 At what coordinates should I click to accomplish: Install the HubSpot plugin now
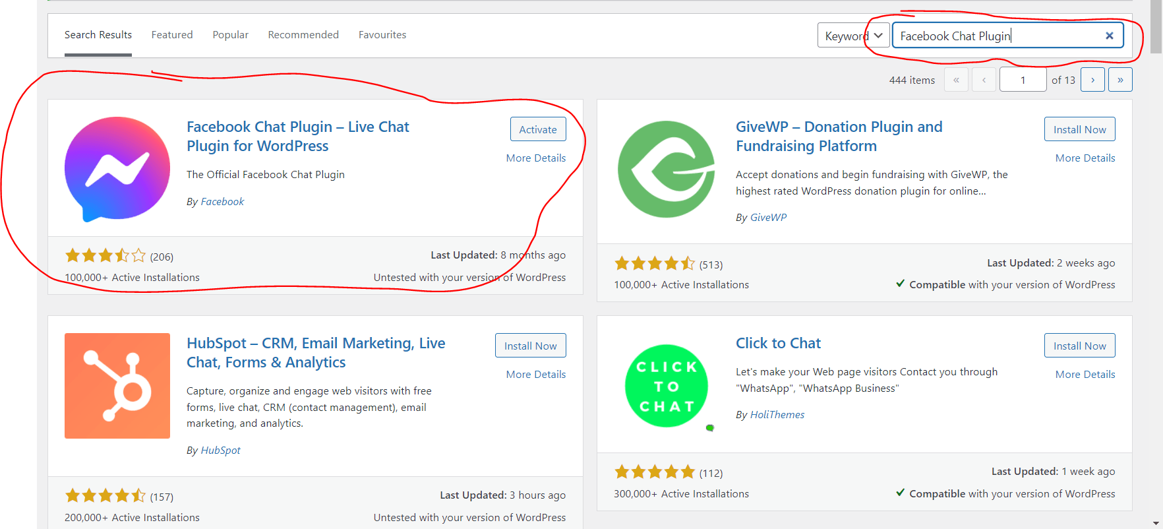coord(530,346)
